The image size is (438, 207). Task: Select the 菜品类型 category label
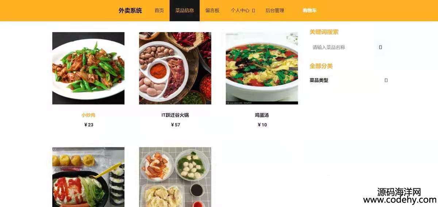pos(319,80)
